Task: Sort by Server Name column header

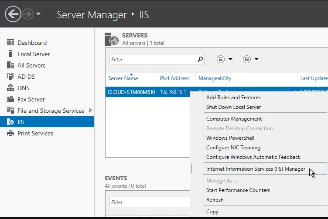Action: click(x=123, y=78)
